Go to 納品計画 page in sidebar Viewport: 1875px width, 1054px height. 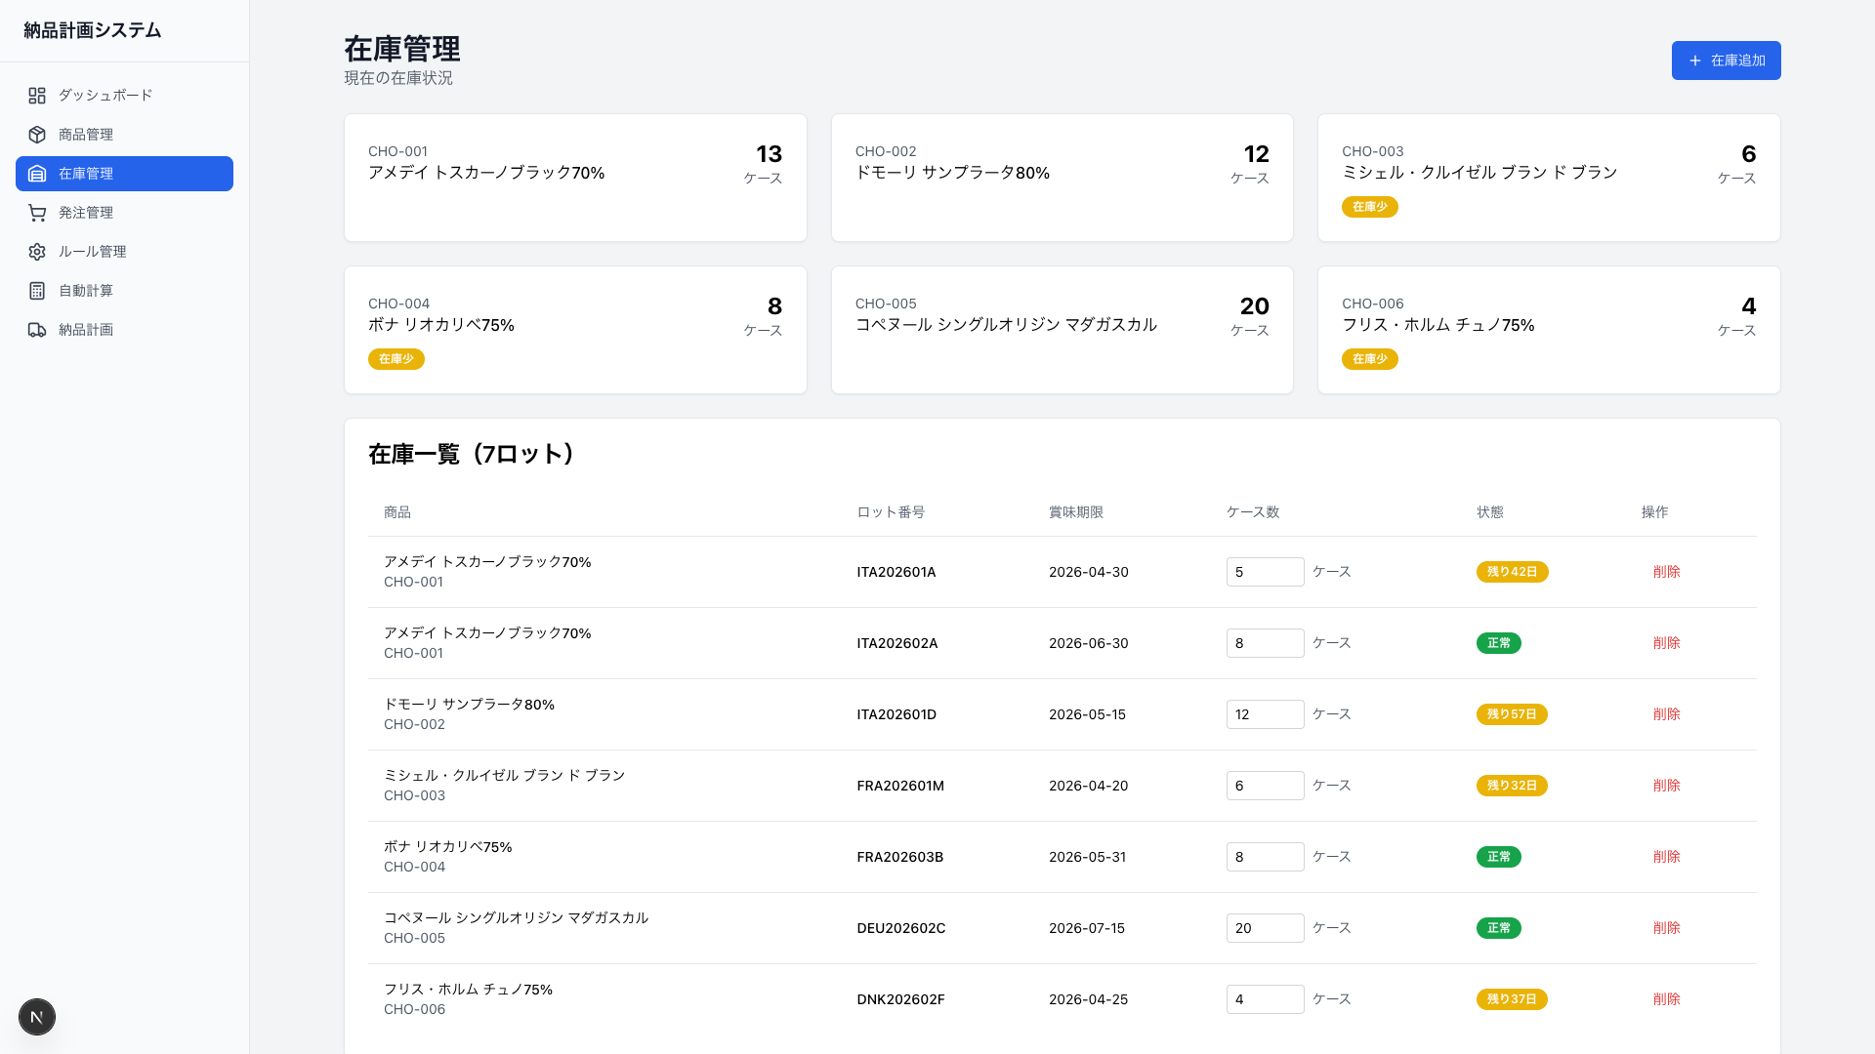pyautogui.click(x=86, y=330)
